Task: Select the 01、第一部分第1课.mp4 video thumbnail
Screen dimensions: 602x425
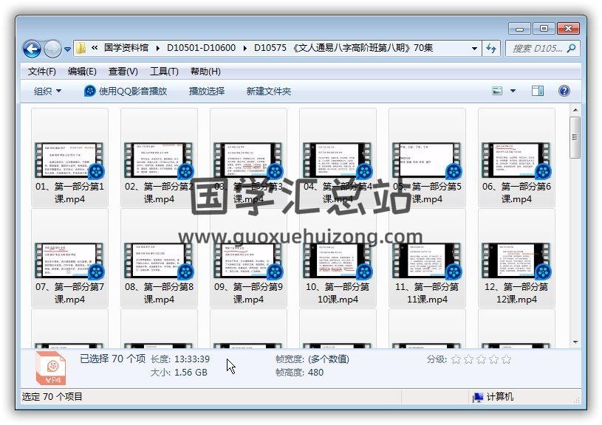Action: pyautogui.click(x=70, y=160)
